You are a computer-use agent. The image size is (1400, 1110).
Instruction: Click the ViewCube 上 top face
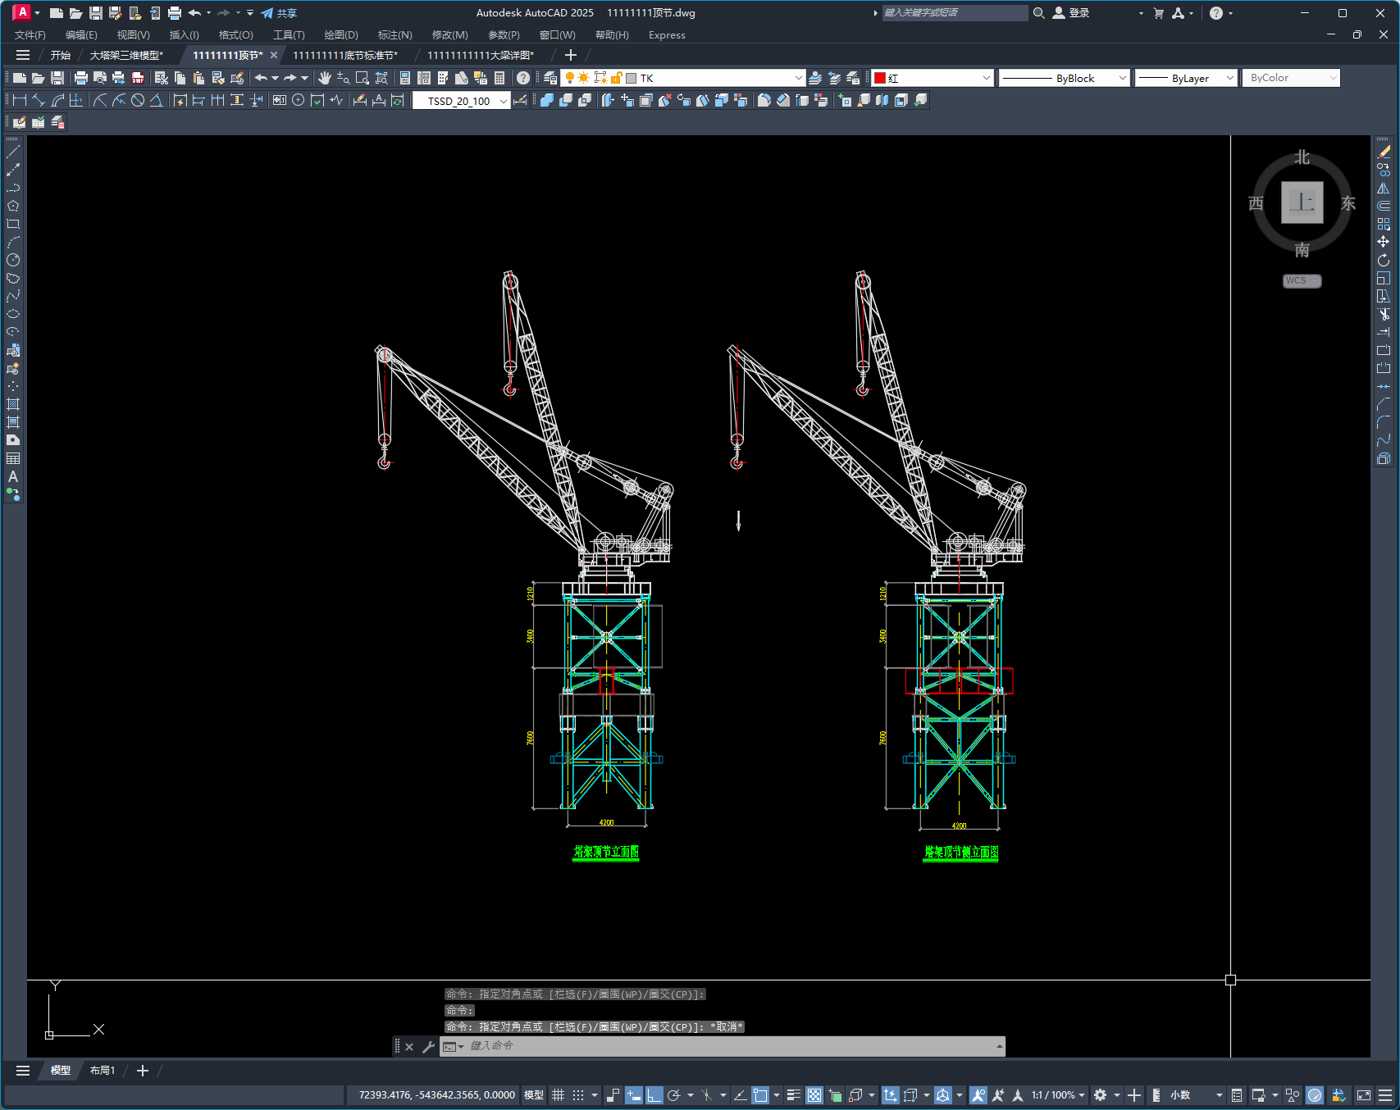click(x=1302, y=202)
